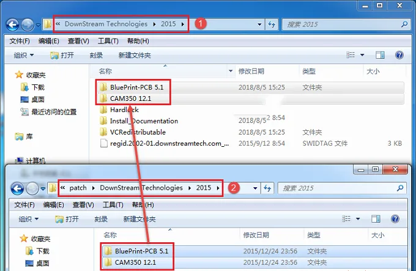Open 文件(F) menu in top window

tap(20, 41)
